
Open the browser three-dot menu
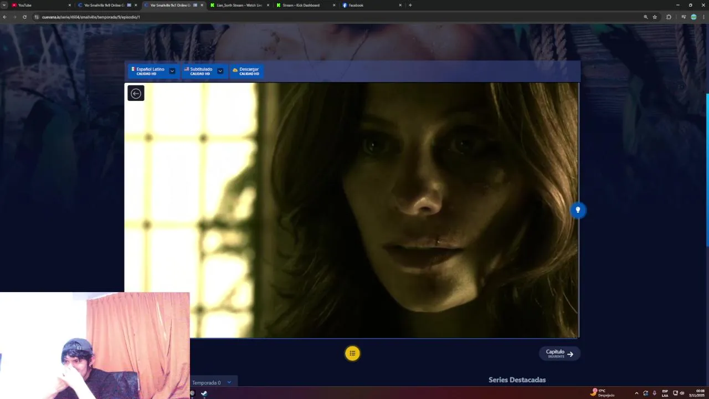pyautogui.click(x=703, y=17)
